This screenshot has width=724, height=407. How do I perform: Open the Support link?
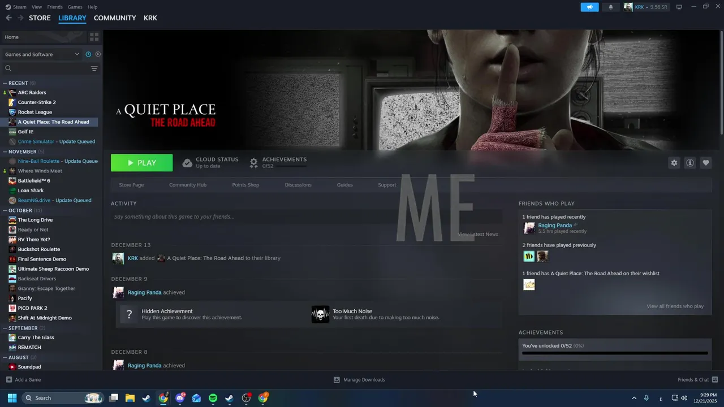click(387, 185)
